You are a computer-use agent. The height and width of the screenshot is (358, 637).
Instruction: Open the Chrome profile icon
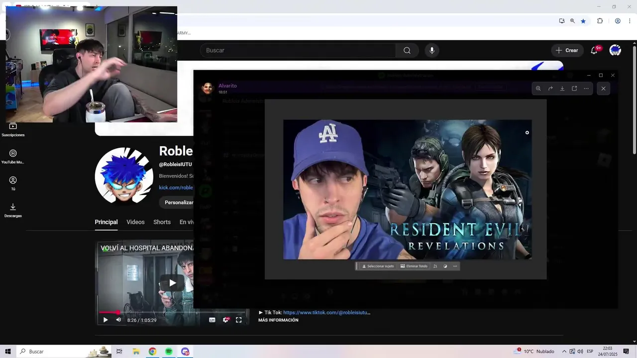[618, 21]
